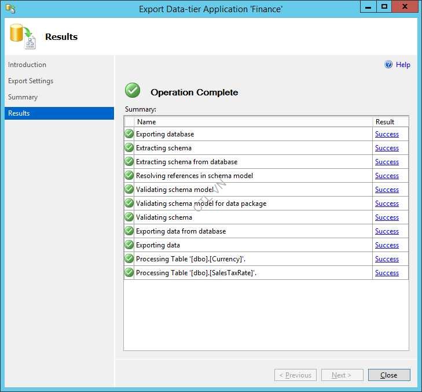The width and height of the screenshot is (422, 392).
Task: Click the large Operation Complete check icon
Action: click(133, 91)
